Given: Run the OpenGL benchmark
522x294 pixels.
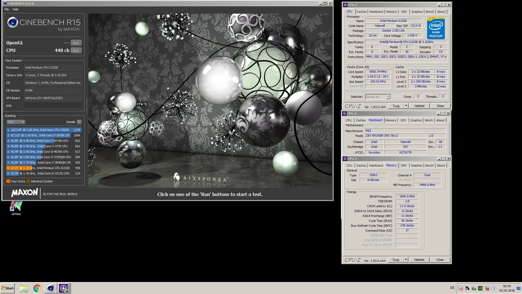Looking at the screenshot, I should 76,43.
